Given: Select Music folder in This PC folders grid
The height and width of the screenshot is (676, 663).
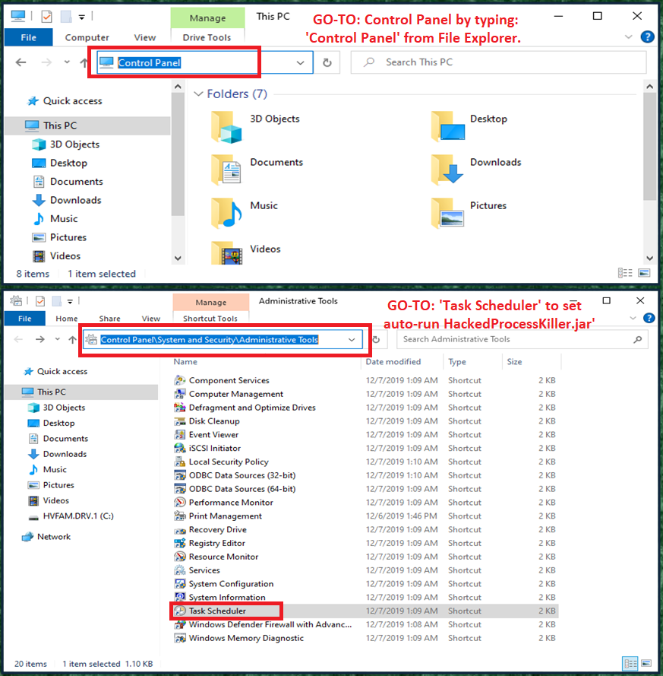Looking at the screenshot, I should tap(244, 213).
